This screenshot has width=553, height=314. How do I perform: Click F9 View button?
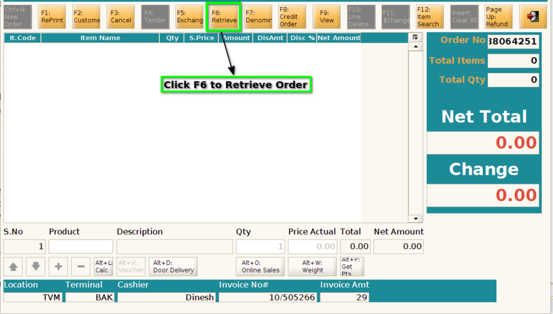(327, 17)
